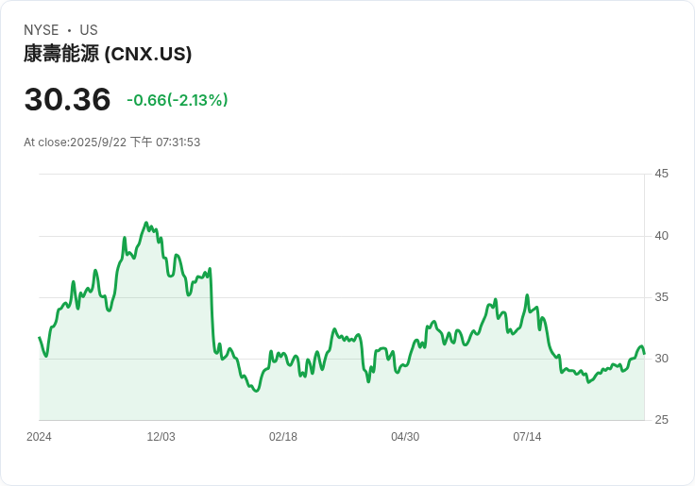The image size is (695, 486).
Task: Click the 25 y-axis label
Action: coord(661,420)
